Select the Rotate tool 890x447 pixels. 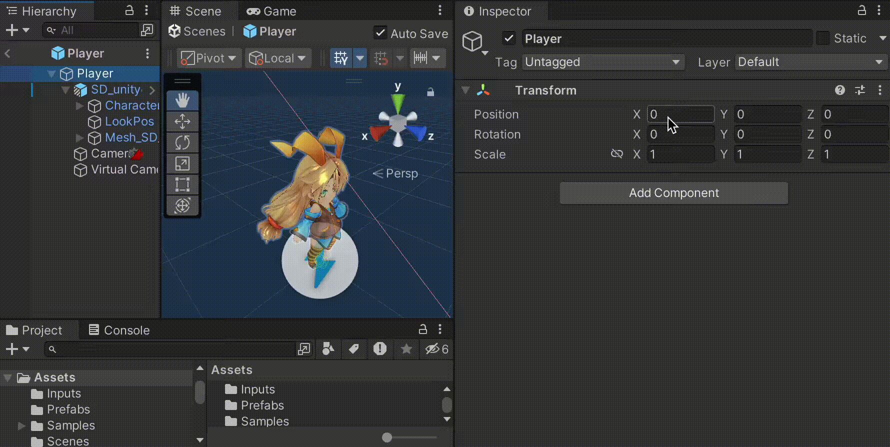(182, 142)
